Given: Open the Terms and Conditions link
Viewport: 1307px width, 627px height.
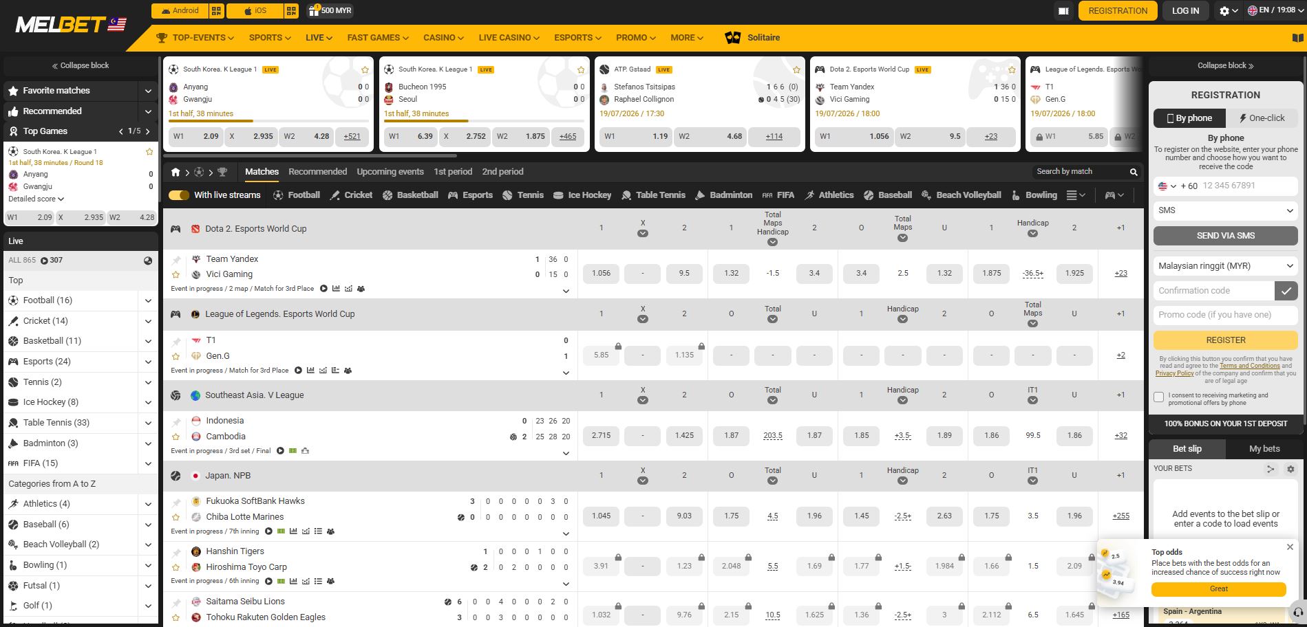Looking at the screenshot, I should click(x=1249, y=366).
